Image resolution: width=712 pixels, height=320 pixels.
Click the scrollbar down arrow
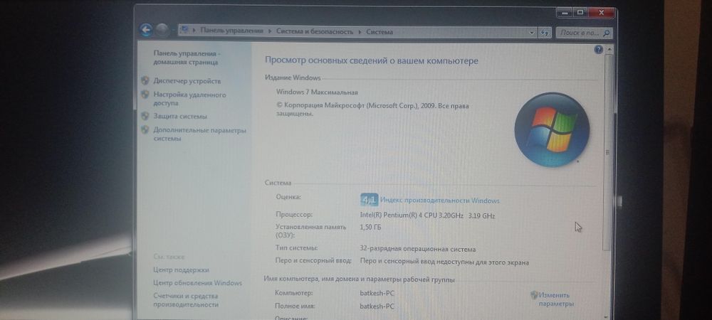point(606,316)
